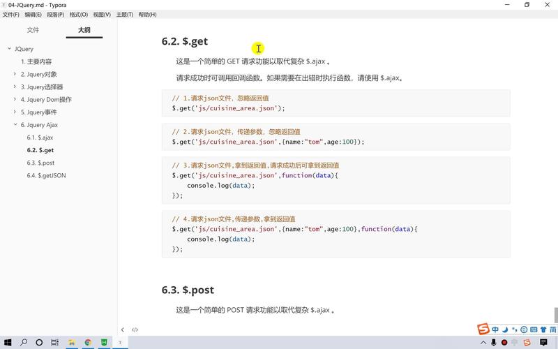Select Typora icon in taskbar
Viewport: 558px width, 349px height.
pos(120,343)
